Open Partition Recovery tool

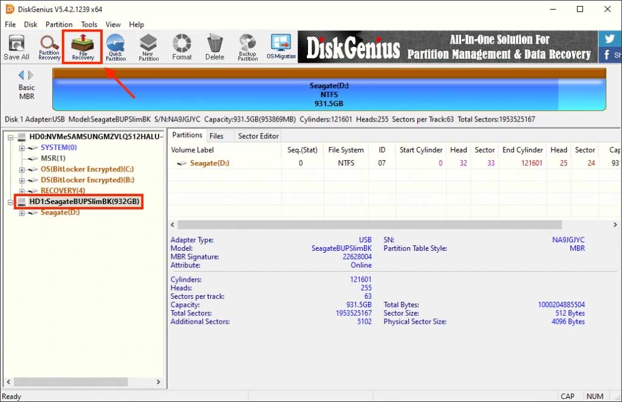49,47
